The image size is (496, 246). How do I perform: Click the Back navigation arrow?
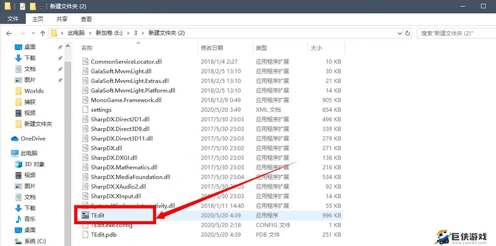pos(9,33)
